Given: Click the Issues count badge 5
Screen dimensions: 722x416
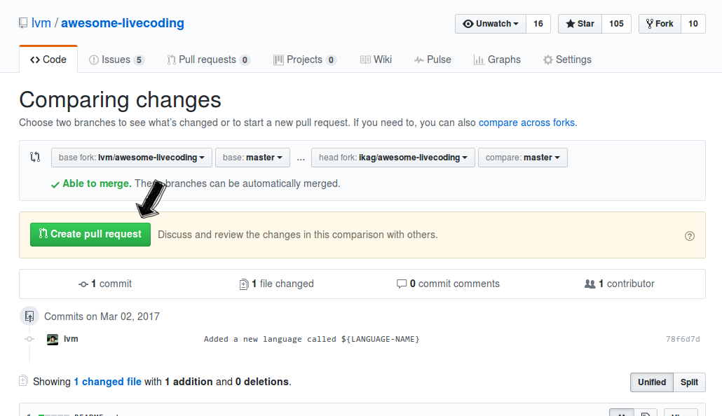Looking at the screenshot, I should (139, 60).
